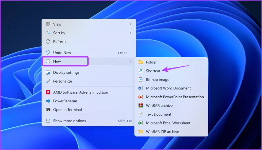Click the Personalize paintbrush icon
This screenshot has height=150, width=262.
coord(48,81)
